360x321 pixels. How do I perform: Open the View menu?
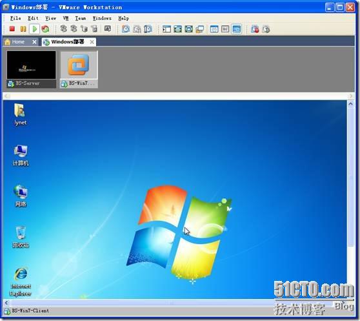point(50,18)
